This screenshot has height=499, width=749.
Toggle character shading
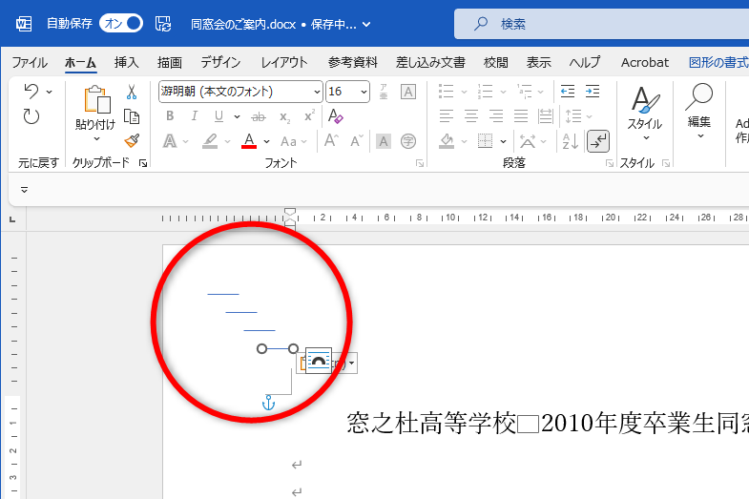[384, 141]
